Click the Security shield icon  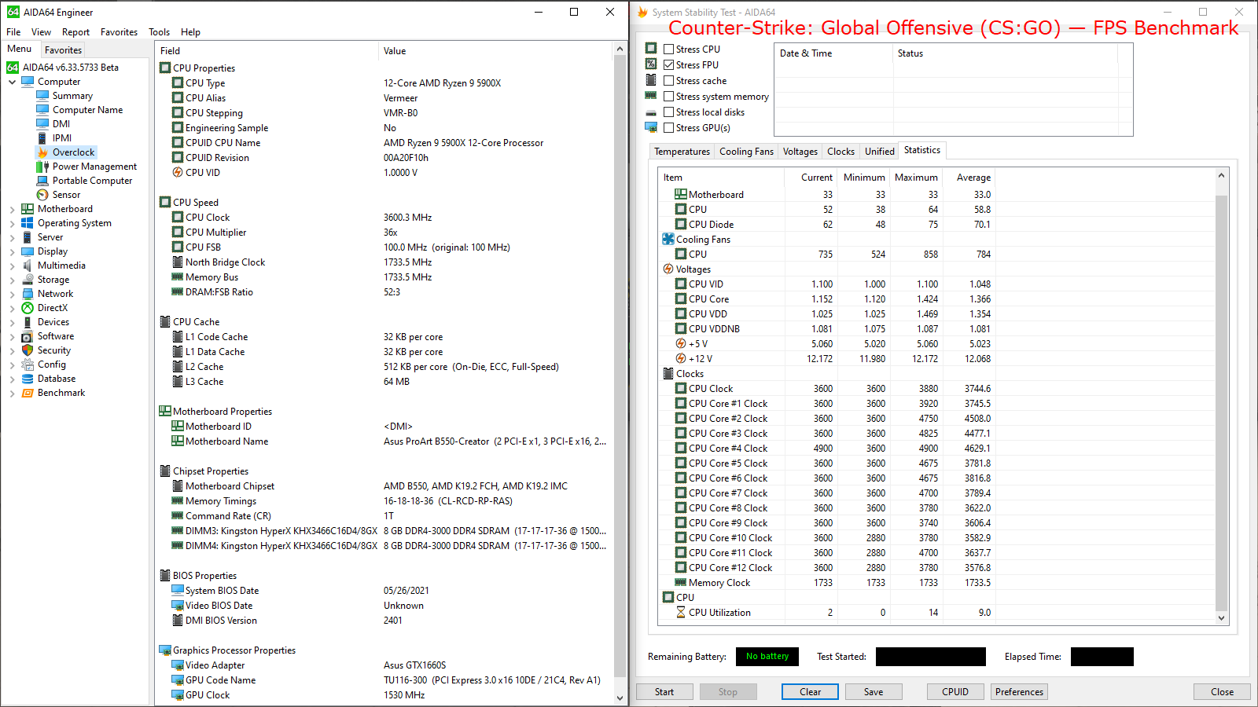pos(28,350)
